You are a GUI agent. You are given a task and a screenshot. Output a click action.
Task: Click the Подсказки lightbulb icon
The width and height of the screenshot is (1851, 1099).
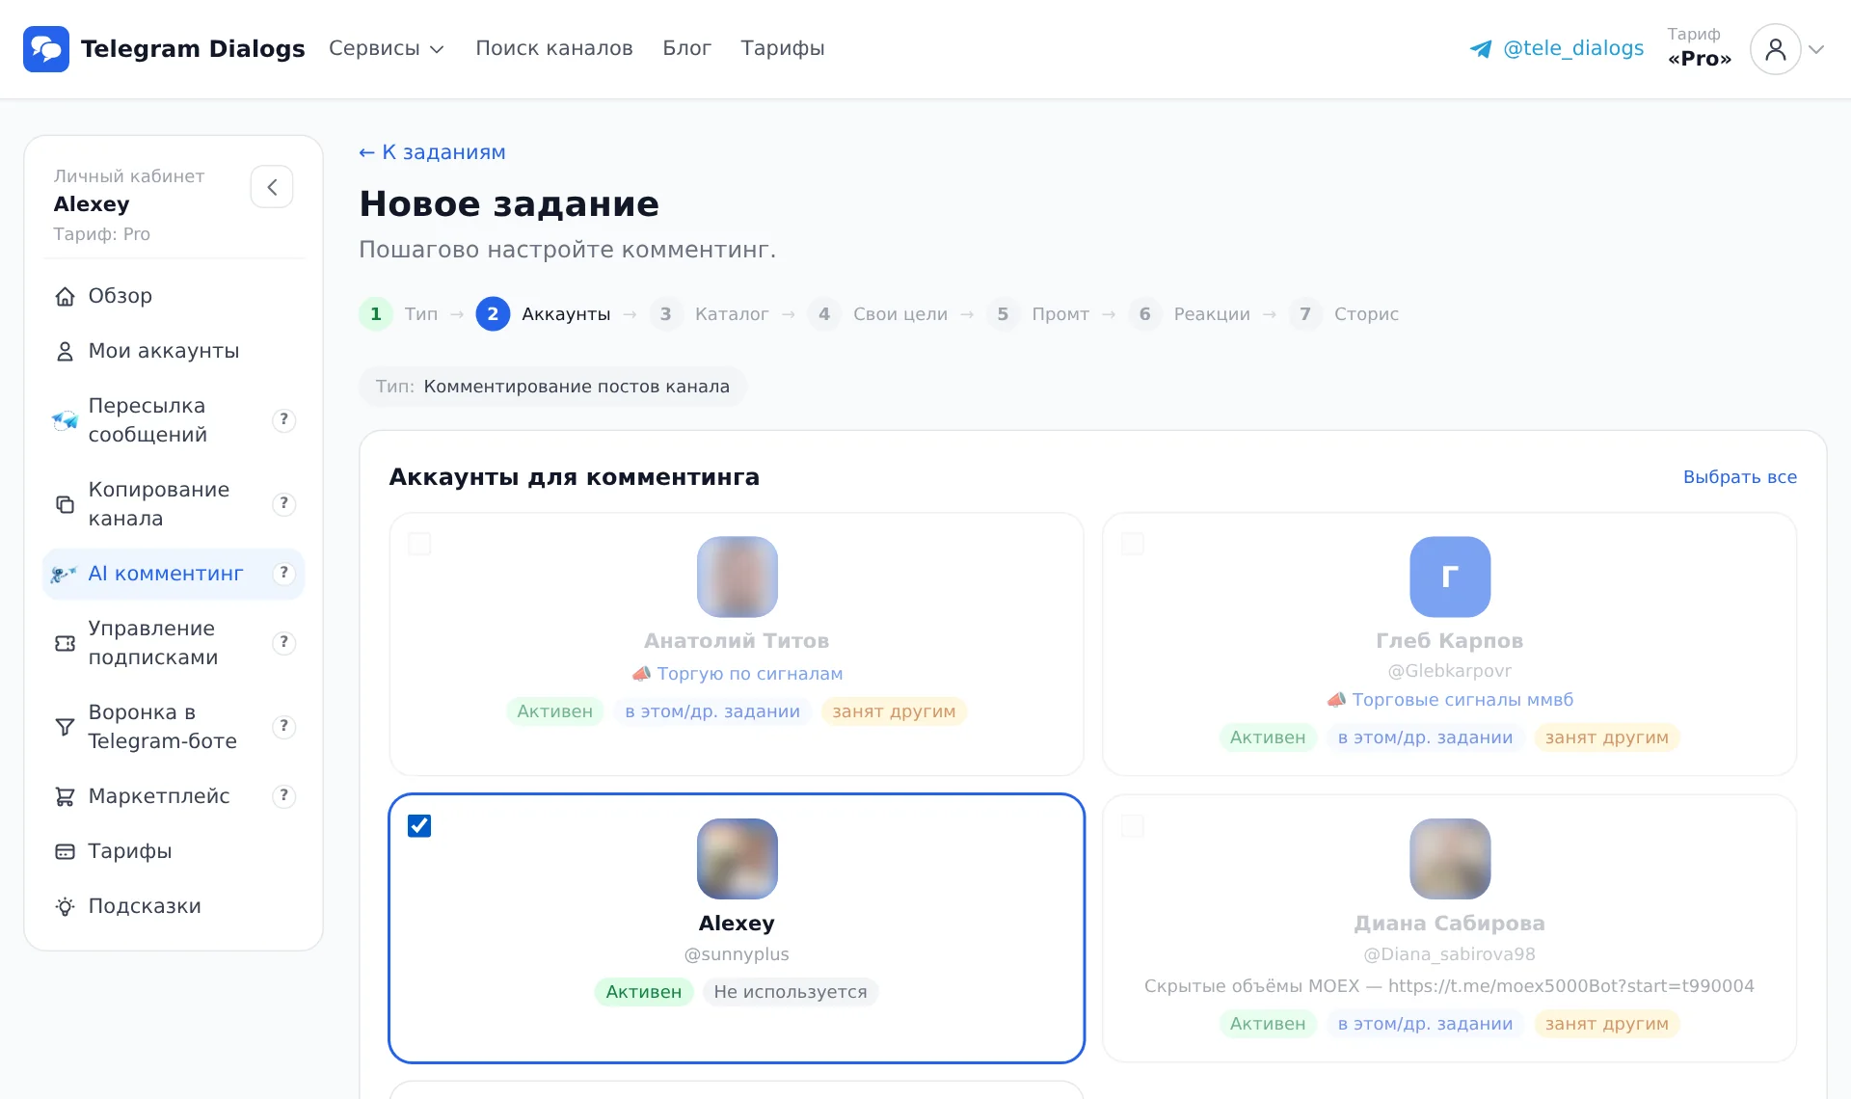65,906
